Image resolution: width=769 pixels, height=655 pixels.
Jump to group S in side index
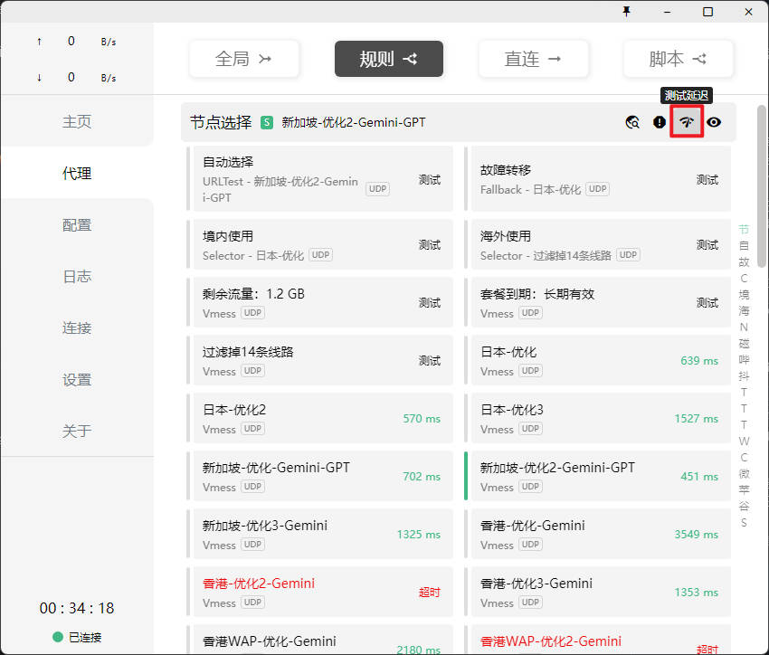(744, 523)
